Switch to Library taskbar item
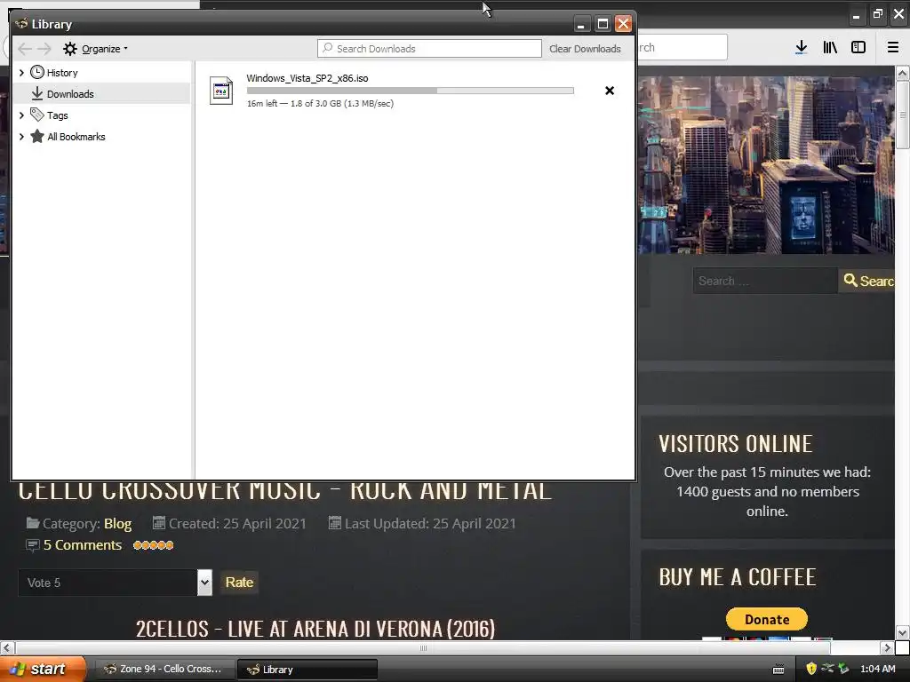The width and height of the screenshot is (910, 682). (x=307, y=670)
